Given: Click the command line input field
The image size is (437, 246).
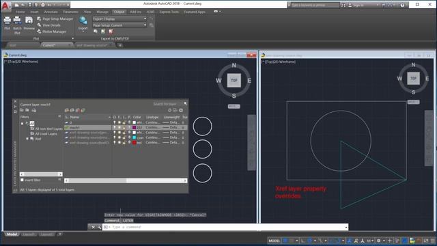Looking at the screenshot, I should (226, 228).
